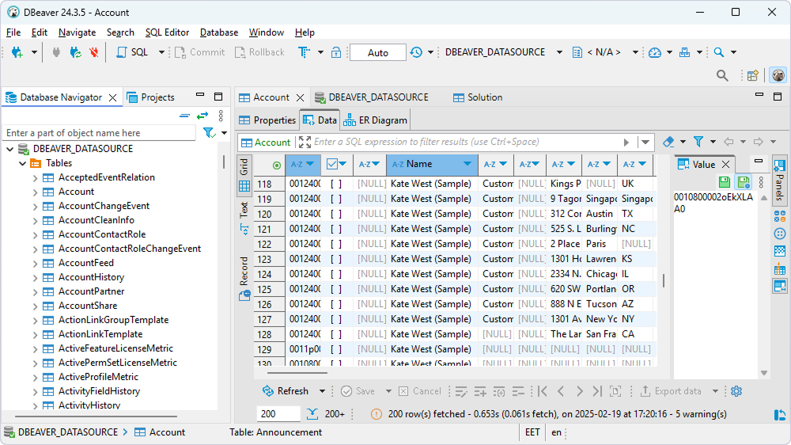The image size is (791, 445).
Task: Toggle the checkbox in row 118
Action: (x=336, y=184)
